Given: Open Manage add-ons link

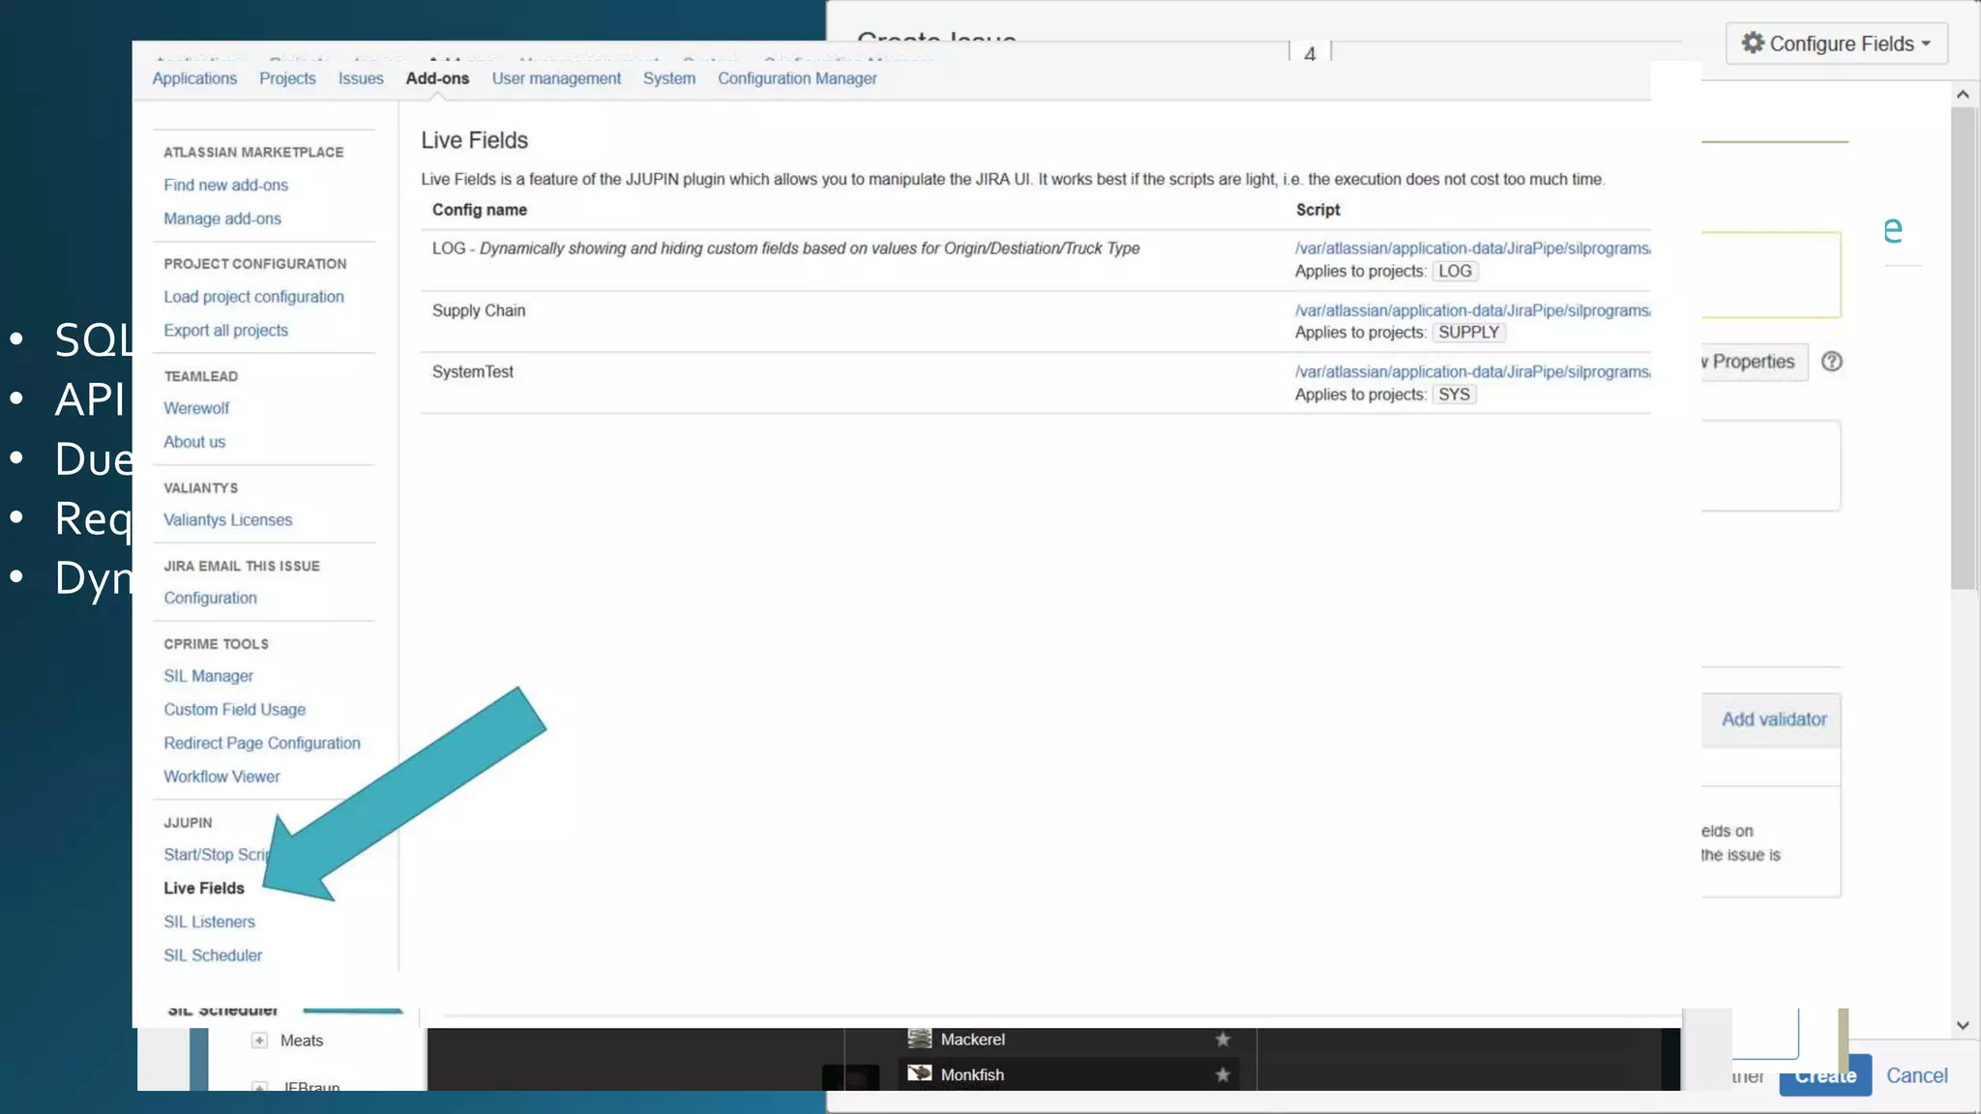Looking at the screenshot, I should pos(222,219).
